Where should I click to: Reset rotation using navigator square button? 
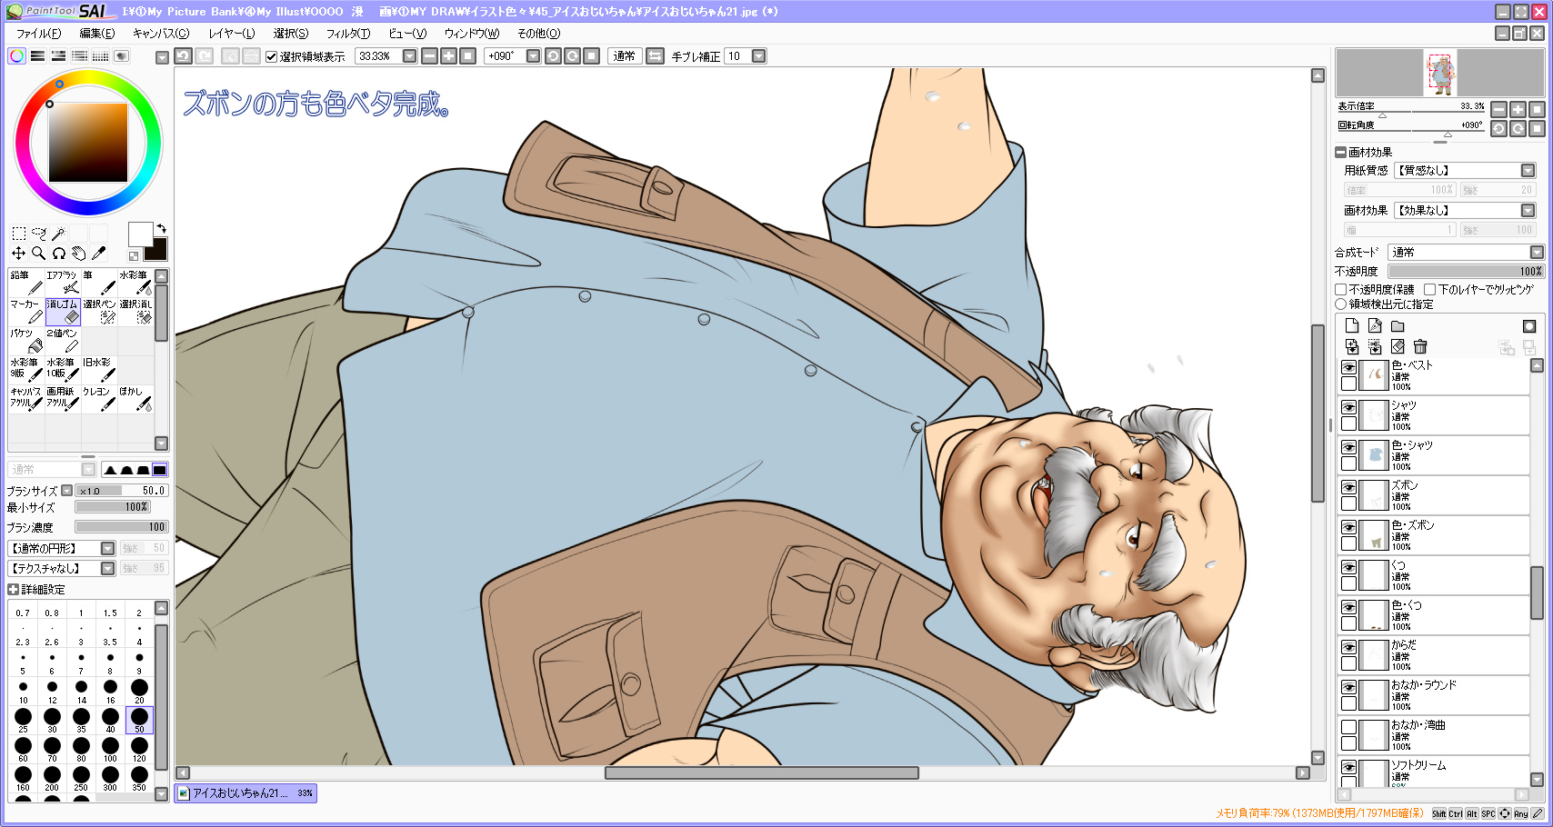[x=1537, y=129]
